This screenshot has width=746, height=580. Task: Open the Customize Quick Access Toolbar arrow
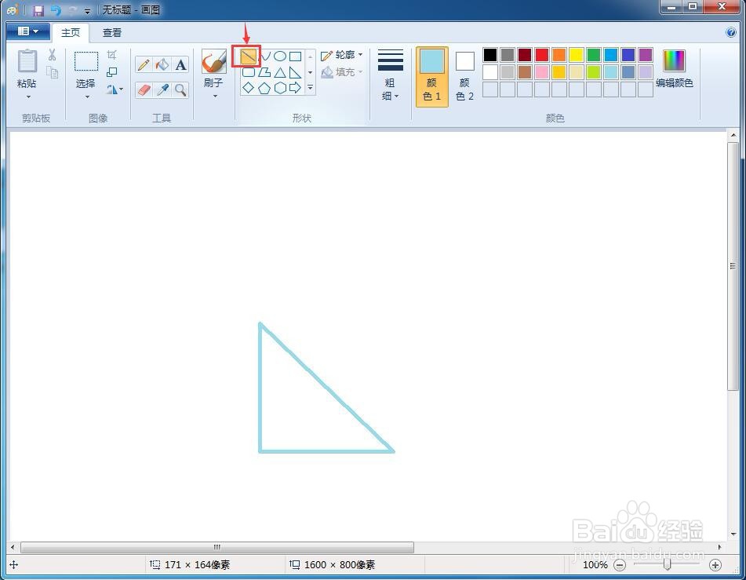click(x=88, y=11)
